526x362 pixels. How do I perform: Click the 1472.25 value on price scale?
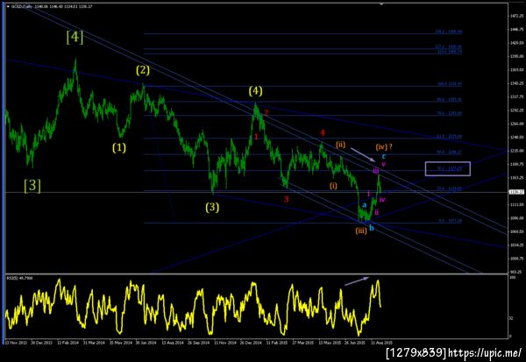(517, 16)
